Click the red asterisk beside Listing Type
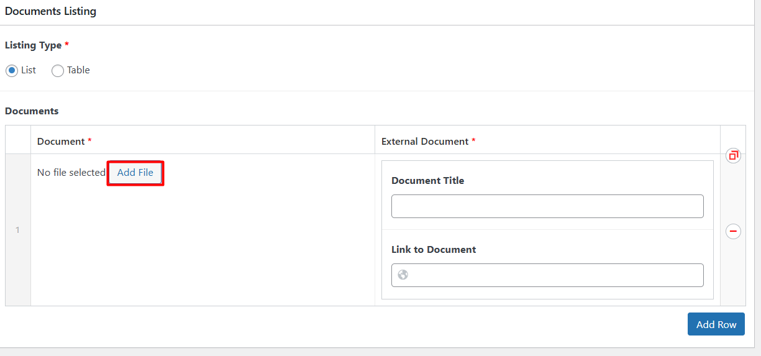 67,45
